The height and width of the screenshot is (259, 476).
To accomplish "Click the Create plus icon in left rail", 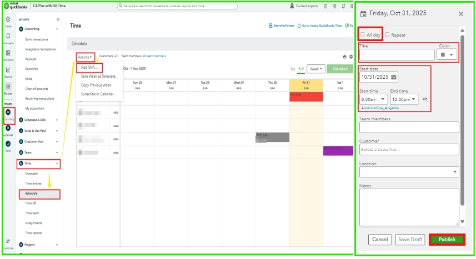I will tap(8, 19).
